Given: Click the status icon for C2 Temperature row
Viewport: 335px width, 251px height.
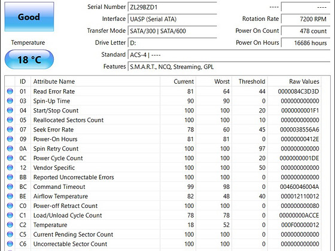Looking at the screenshot, I should (10, 225).
